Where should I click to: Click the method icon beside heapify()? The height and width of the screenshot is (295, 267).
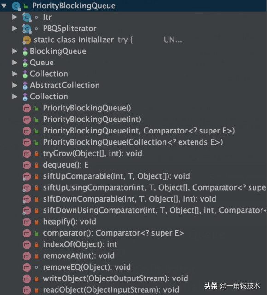(27, 222)
